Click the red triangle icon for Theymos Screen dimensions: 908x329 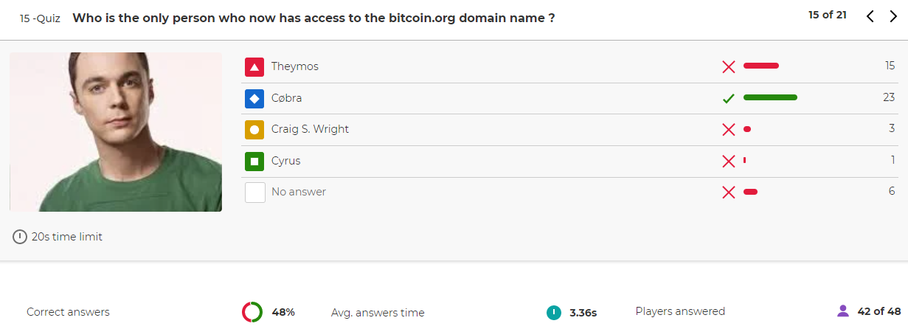click(x=254, y=67)
